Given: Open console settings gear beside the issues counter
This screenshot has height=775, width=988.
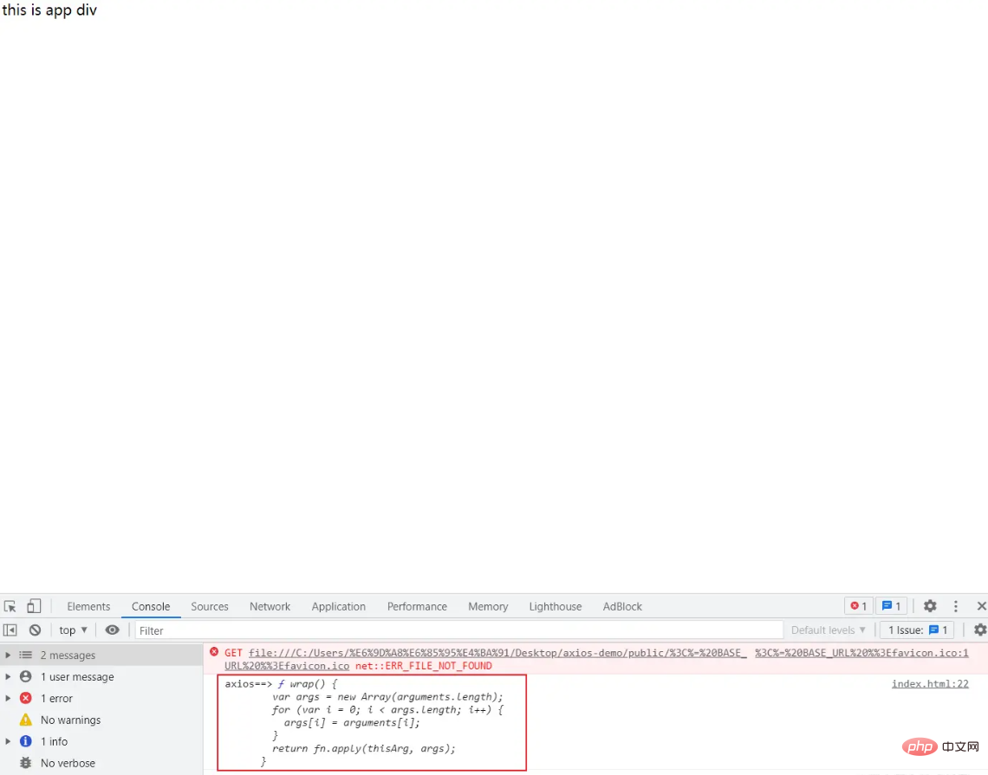Looking at the screenshot, I should click(x=980, y=630).
